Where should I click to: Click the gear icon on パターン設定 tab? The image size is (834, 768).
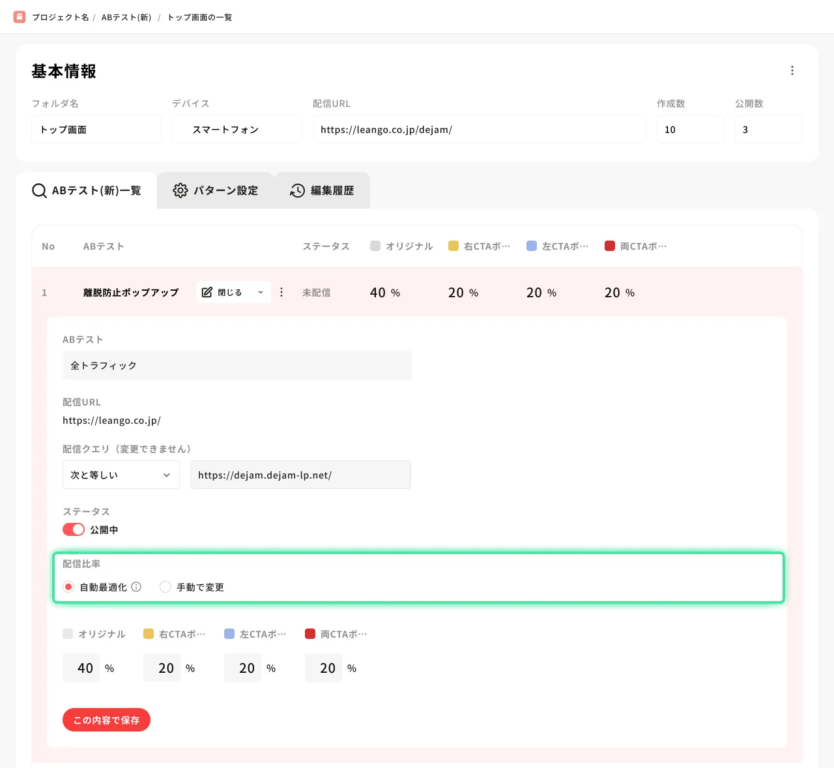click(x=180, y=190)
